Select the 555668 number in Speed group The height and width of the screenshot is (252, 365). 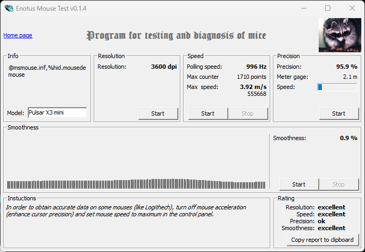click(x=257, y=94)
